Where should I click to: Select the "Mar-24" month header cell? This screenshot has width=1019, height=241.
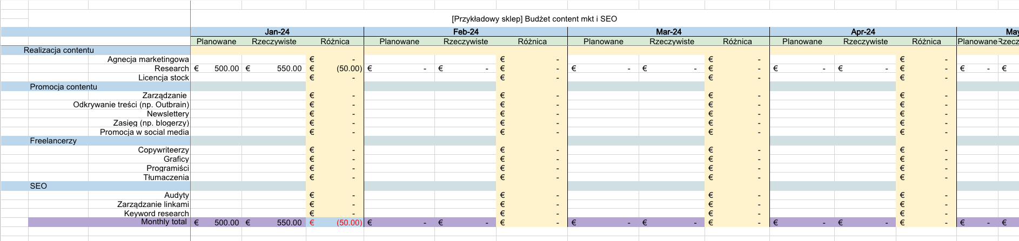pyautogui.click(x=668, y=32)
